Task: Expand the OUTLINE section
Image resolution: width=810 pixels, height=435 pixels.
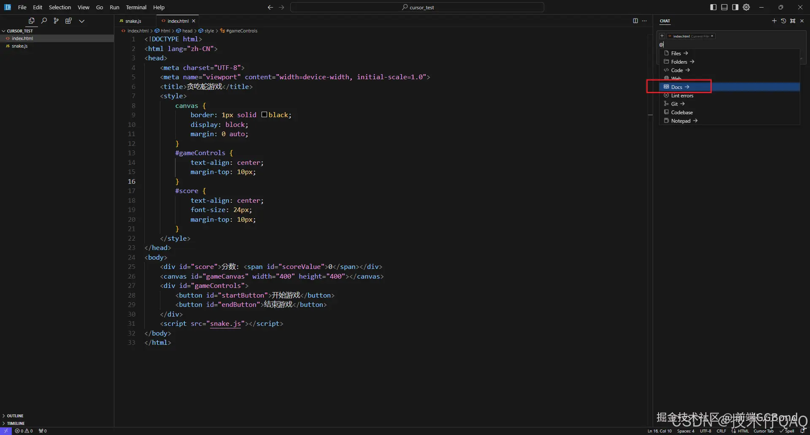Action: click(15, 416)
